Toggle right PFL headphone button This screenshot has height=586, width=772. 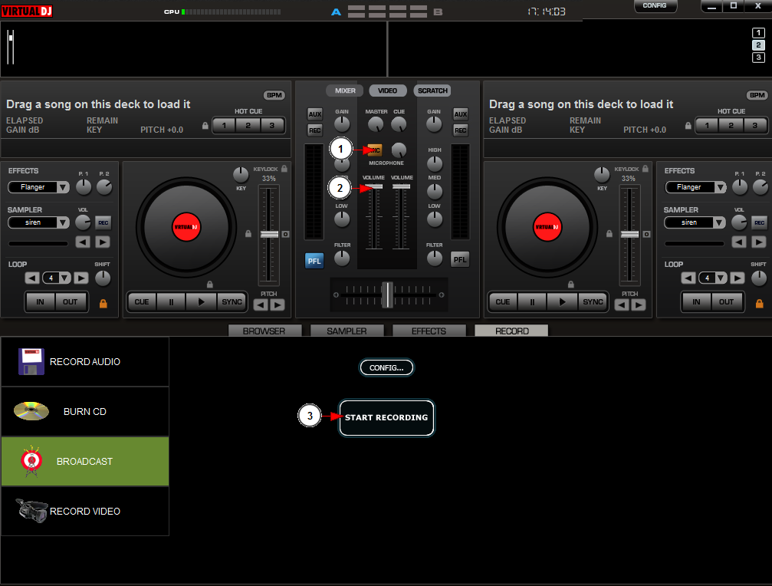[460, 259]
